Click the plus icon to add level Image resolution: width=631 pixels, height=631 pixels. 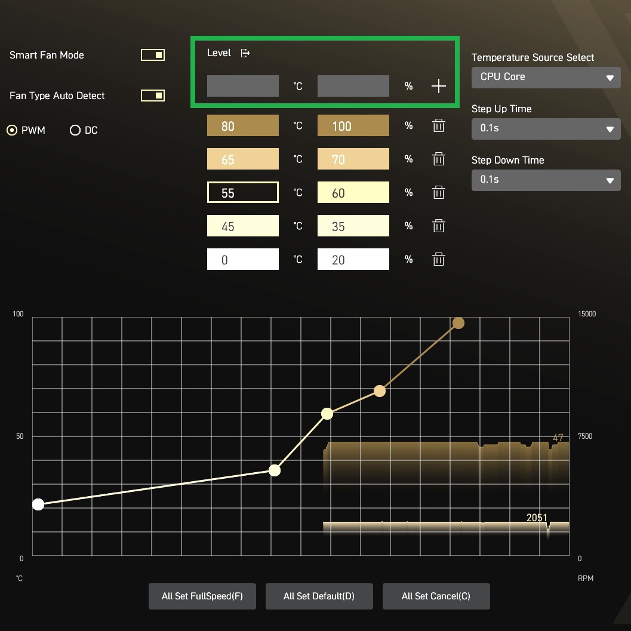click(438, 87)
